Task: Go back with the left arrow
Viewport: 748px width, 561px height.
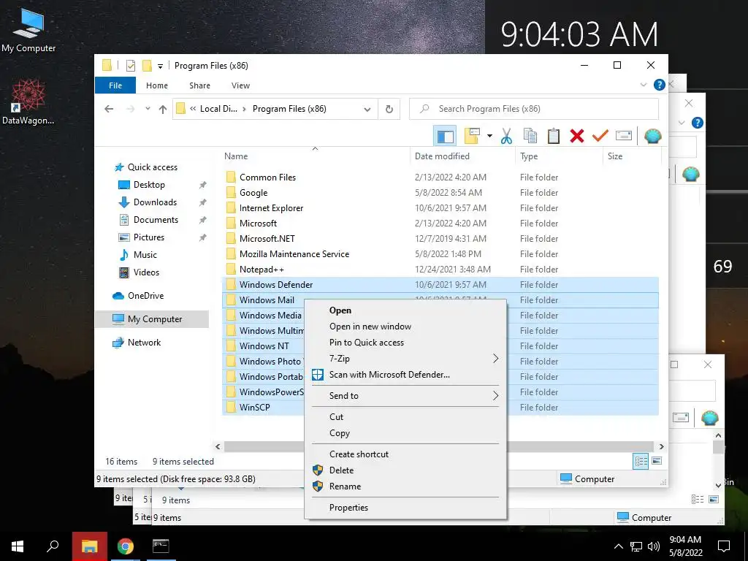Action: [109, 110]
